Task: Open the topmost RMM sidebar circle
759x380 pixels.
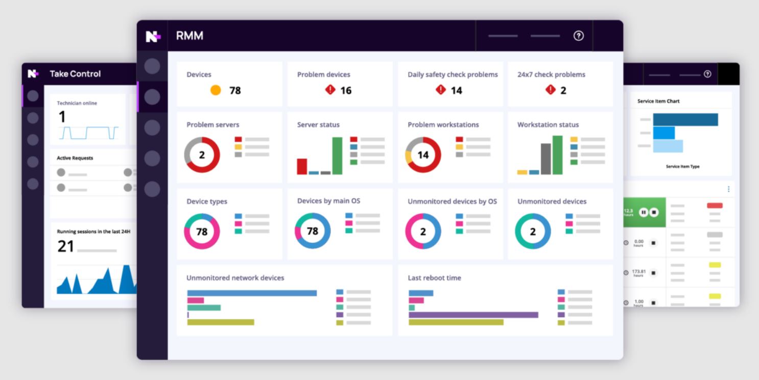Action: point(152,66)
